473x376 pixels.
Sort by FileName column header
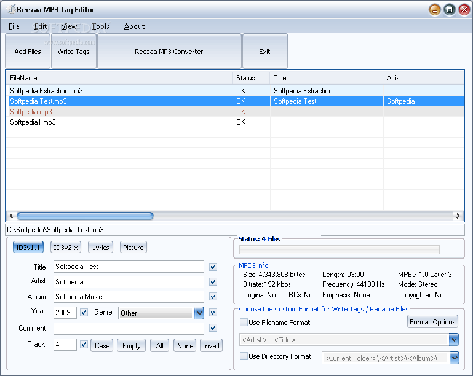(119, 78)
